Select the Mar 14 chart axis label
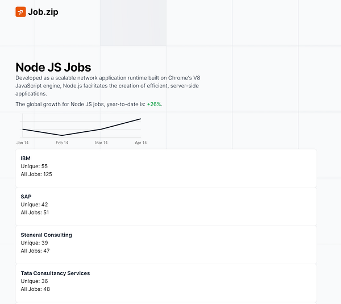The width and height of the screenshot is (341, 304). (x=101, y=143)
